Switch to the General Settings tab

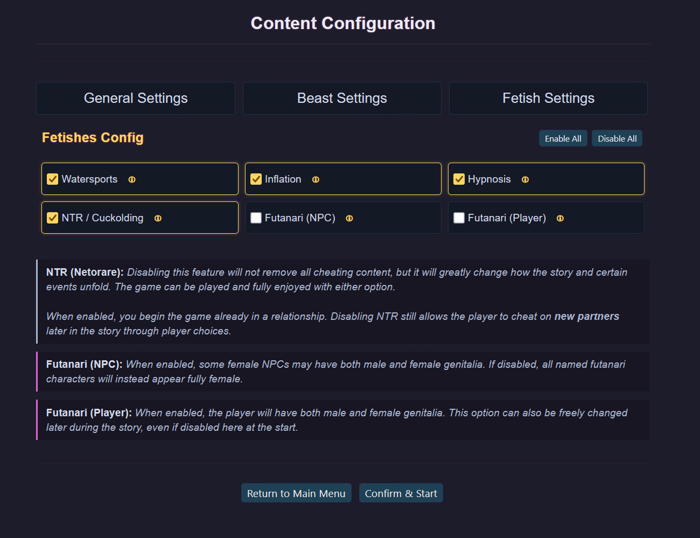[136, 98]
